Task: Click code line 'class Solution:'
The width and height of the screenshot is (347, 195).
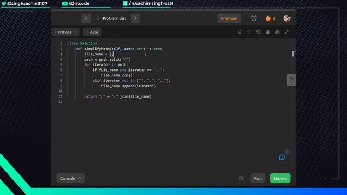Action: (x=83, y=43)
